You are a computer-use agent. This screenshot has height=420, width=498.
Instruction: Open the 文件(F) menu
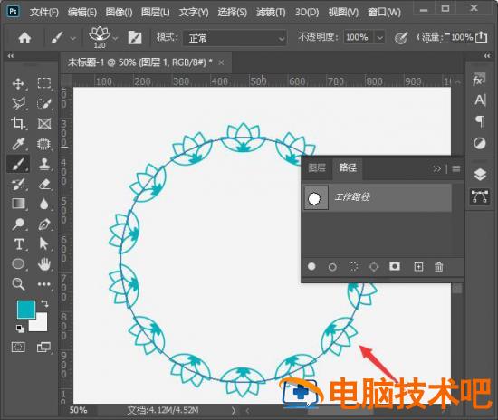[43, 13]
